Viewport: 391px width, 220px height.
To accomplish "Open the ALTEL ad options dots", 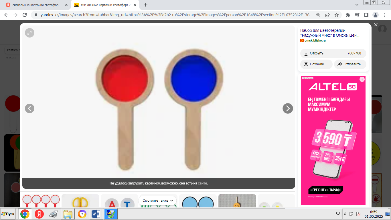I will click(362, 79).
